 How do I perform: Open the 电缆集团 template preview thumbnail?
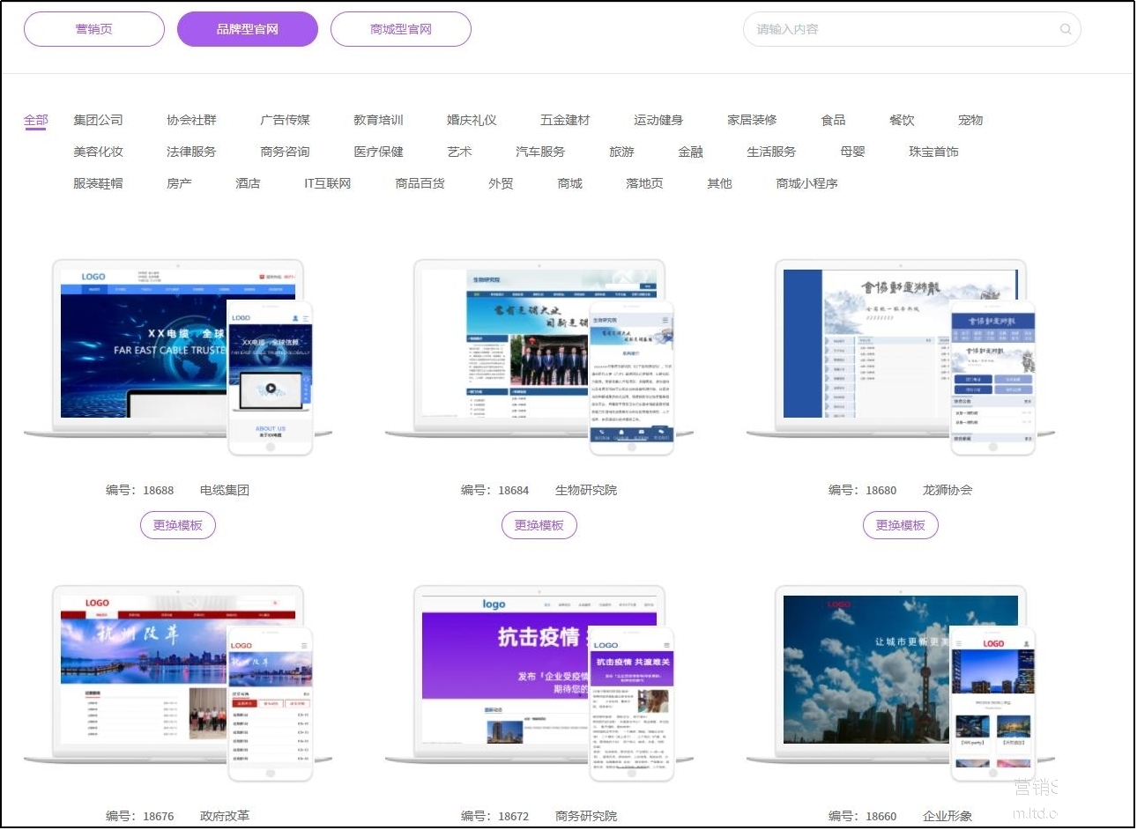[x=178, y=352]
